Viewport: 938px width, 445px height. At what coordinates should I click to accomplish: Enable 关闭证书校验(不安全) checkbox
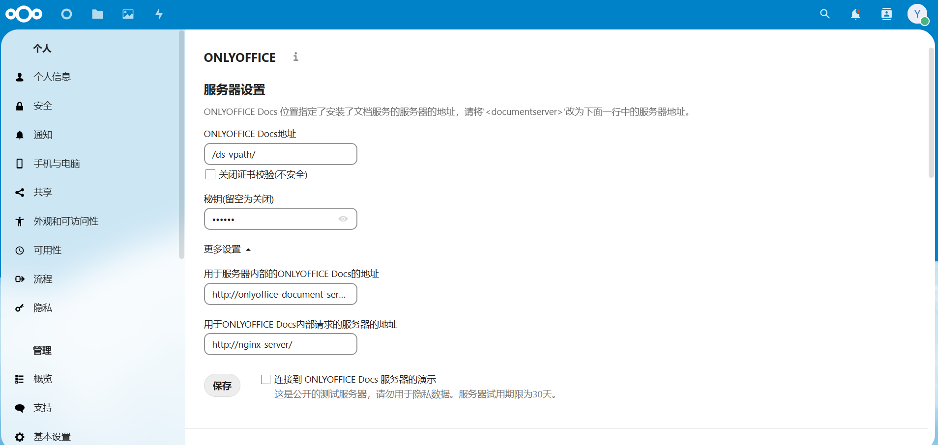[x=210, y=174]
